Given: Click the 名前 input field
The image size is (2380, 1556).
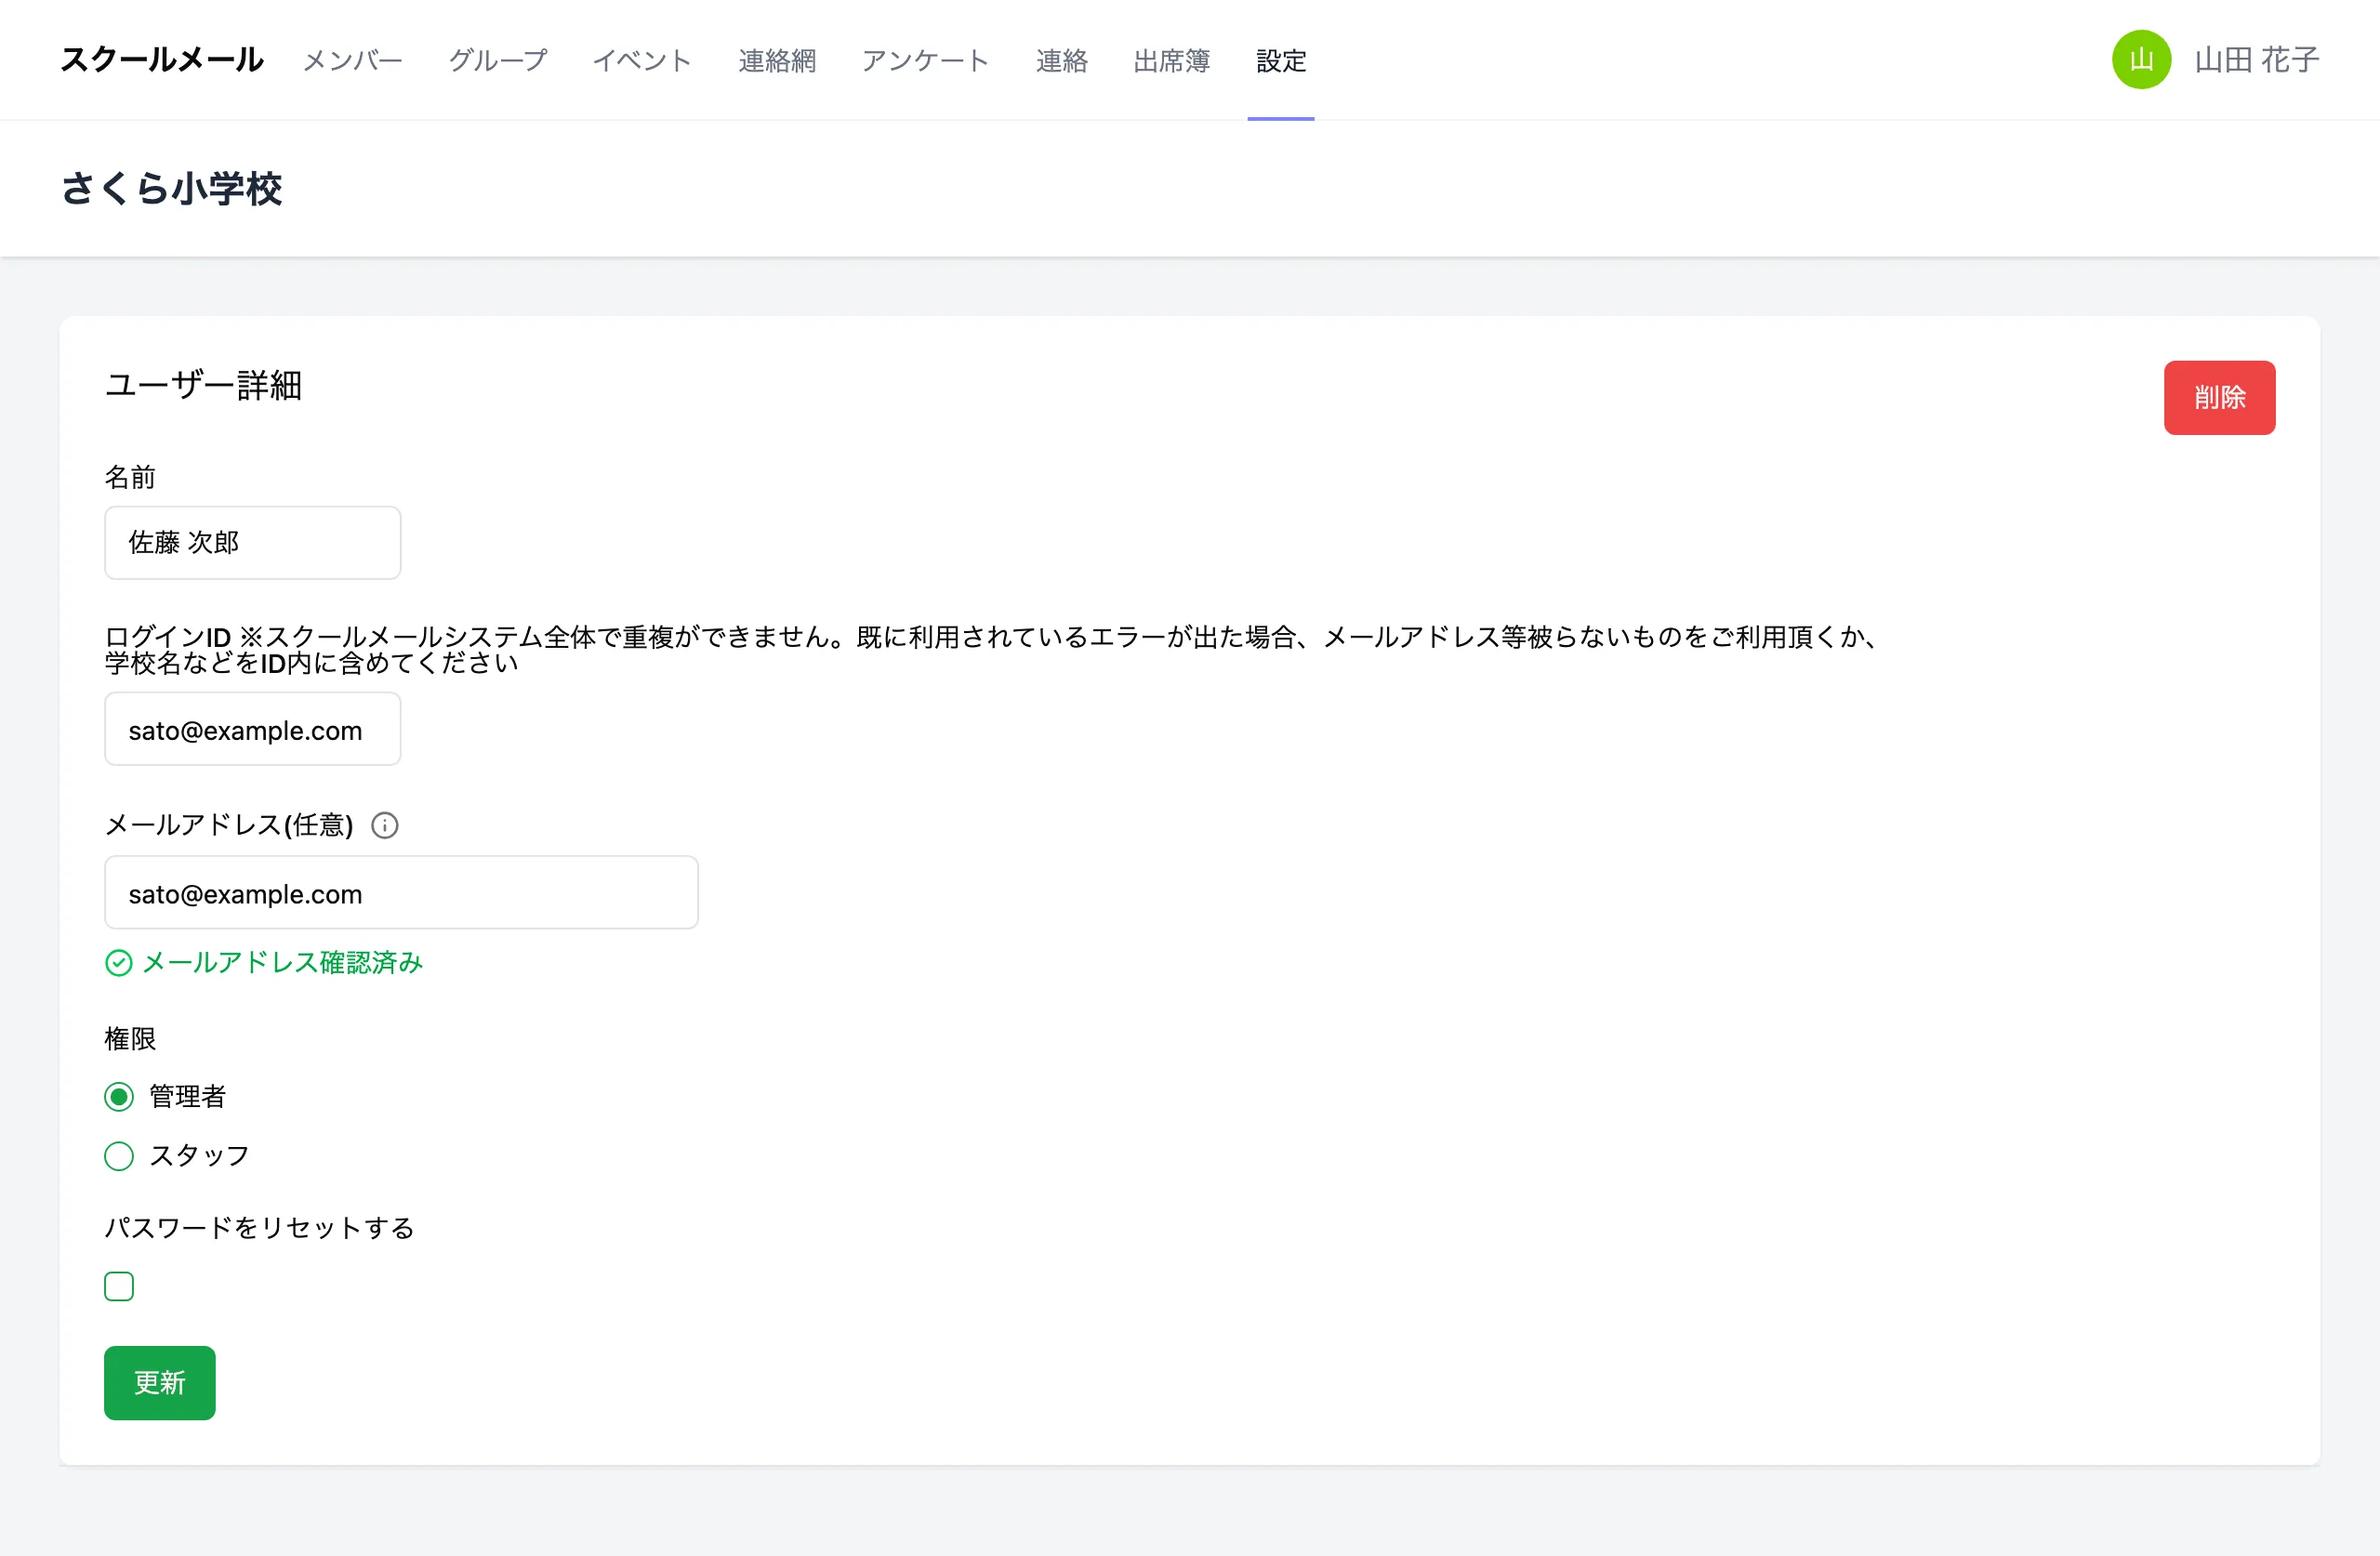Looking at the screenshot, I should (x=253, y=543).
